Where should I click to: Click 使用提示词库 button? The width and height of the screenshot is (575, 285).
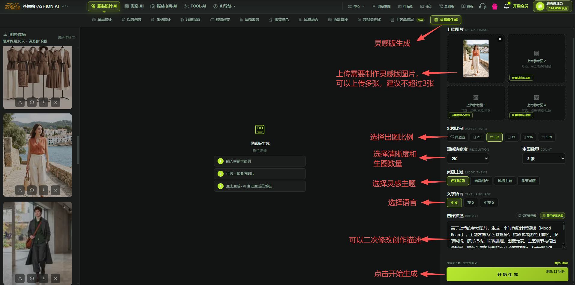pyautogui.click(x=552, y=216)
